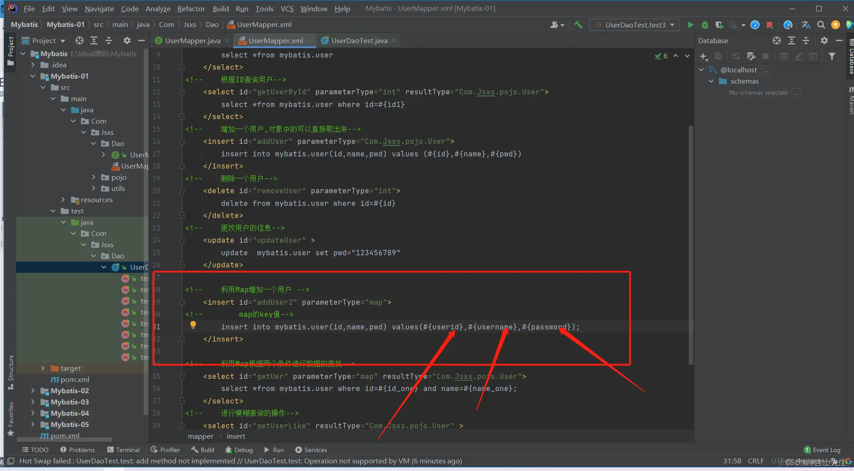Viewport: 854px width, 471px height.
Task: Toggle the Favorites side tool window tab
Action: pos(11,419)
